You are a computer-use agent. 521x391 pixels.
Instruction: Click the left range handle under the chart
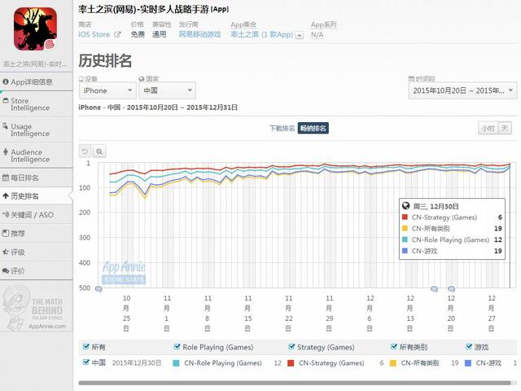[x=99, y=289]
